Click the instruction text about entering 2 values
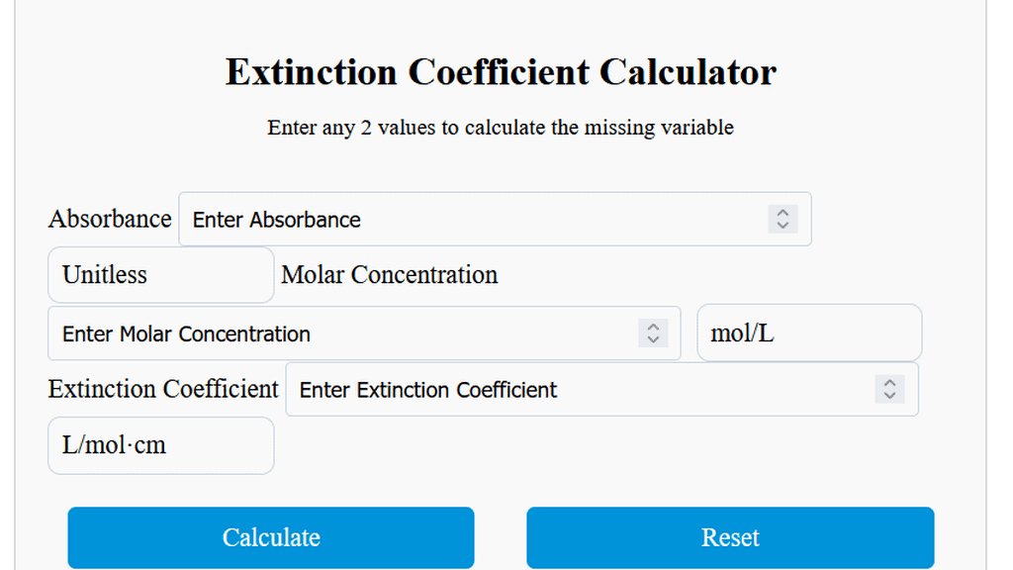 click(500, 128)
